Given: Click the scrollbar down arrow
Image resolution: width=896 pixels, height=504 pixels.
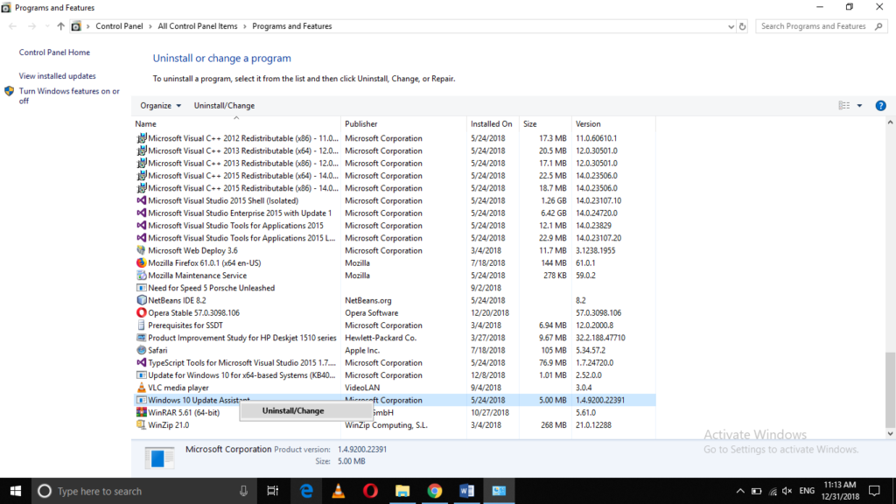Looking at the screenshot, I should [x=890, y=434].
